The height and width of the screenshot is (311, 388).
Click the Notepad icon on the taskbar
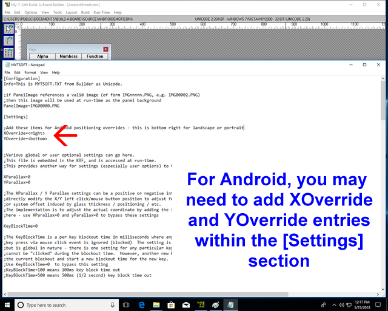[233, 304]
